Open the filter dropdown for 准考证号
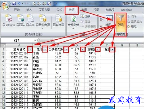144x109 pixels. [x=30, y=49]
